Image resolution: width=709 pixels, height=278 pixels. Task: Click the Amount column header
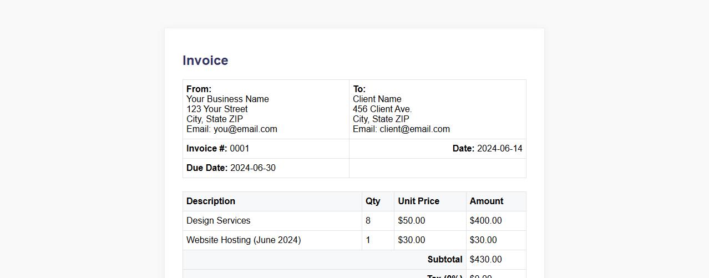(x=496, y=201)
